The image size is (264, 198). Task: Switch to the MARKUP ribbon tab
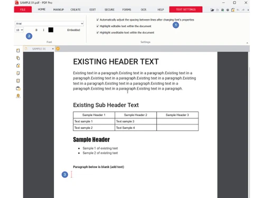59,10
